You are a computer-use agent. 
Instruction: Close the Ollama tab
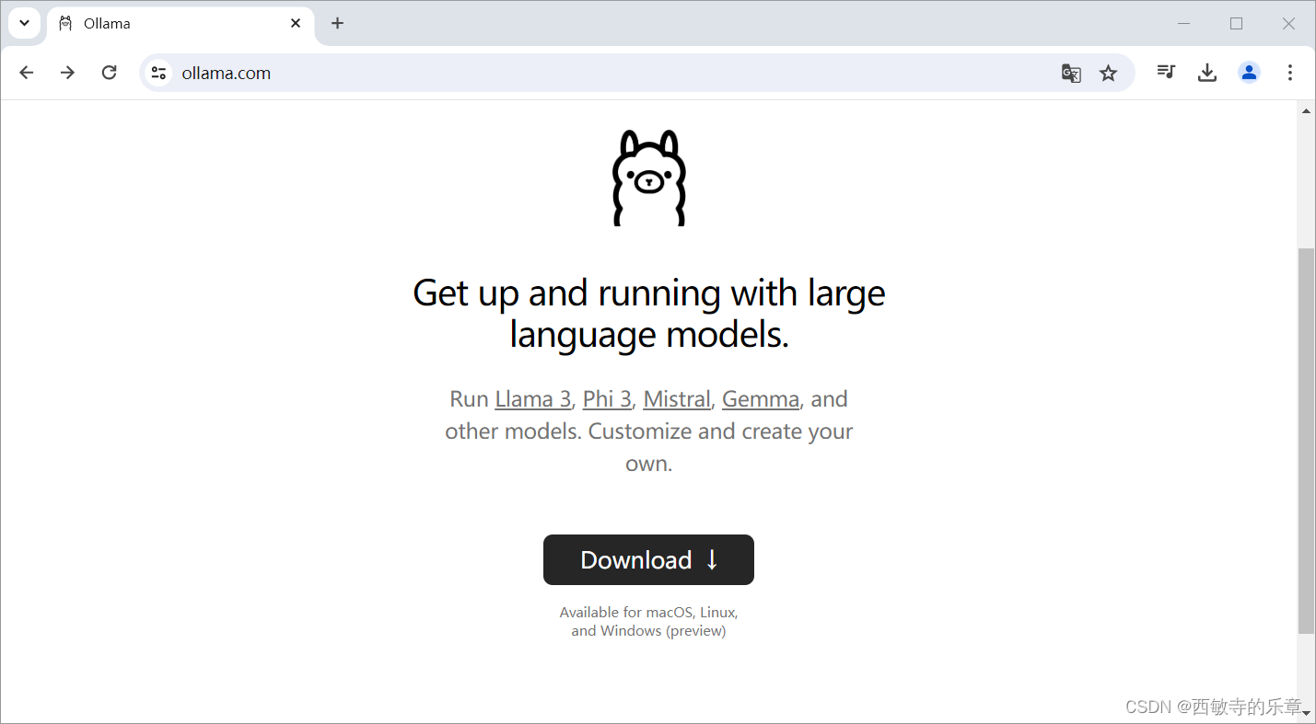pos(296,23)
